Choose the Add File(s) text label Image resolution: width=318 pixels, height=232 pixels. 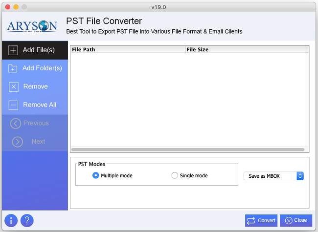point(39,50)
